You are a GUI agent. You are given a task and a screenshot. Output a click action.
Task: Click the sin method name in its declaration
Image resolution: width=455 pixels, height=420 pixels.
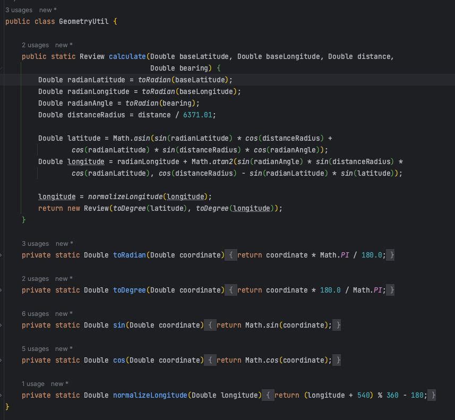point(119,325)
